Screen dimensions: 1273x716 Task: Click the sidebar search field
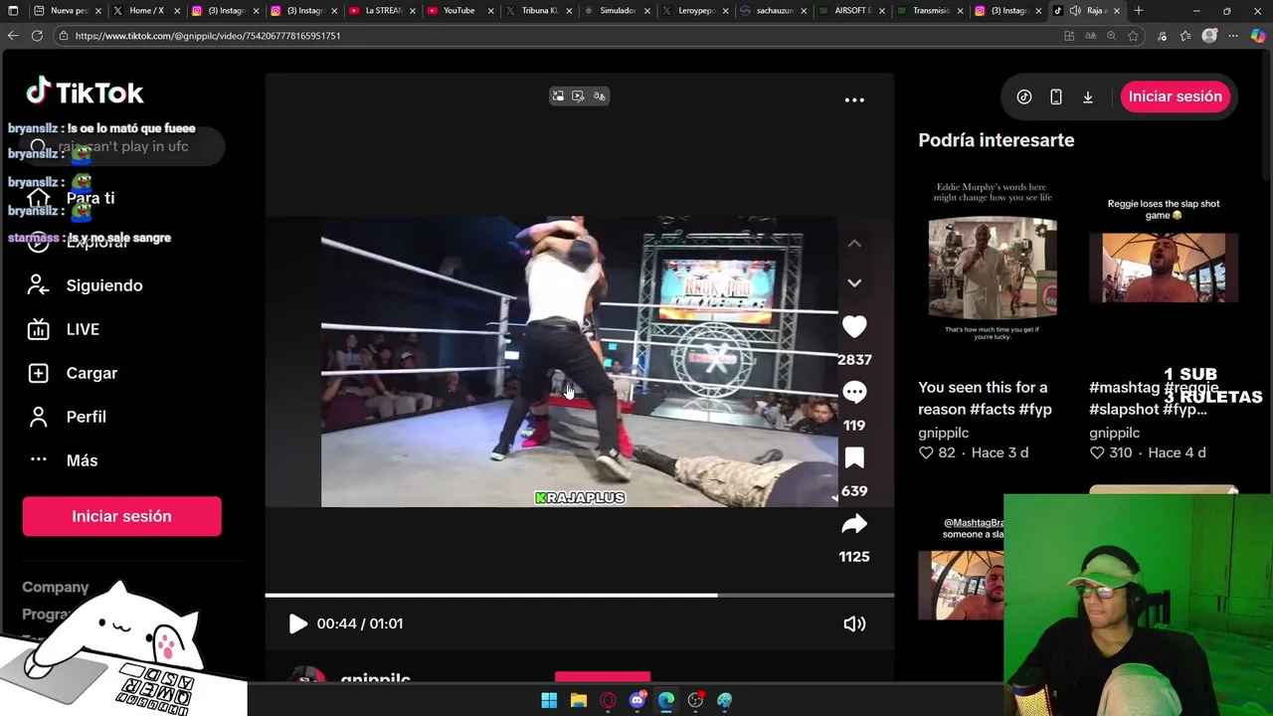[121, 146]
